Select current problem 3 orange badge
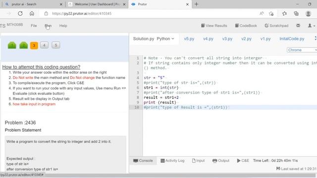This screenshot has height=178, width=317. pyautogui.click(x=34, y=45)
